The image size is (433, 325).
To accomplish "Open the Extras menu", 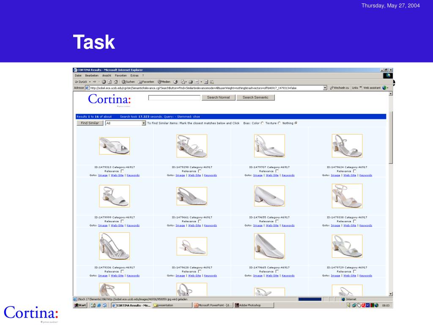I will (x=134, y=75).
